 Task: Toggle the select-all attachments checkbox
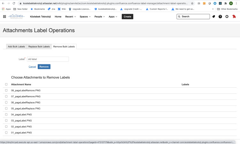pos(6,84)
